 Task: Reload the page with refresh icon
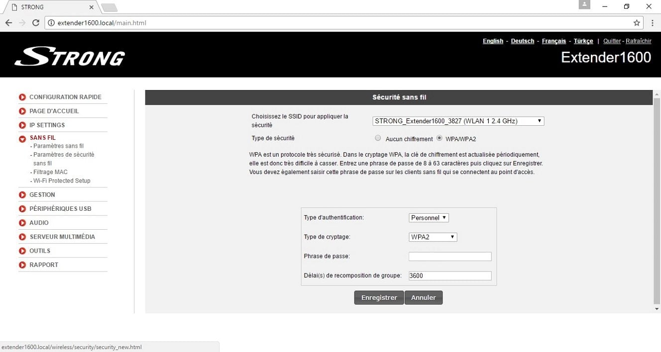click(x=36, y=23)
